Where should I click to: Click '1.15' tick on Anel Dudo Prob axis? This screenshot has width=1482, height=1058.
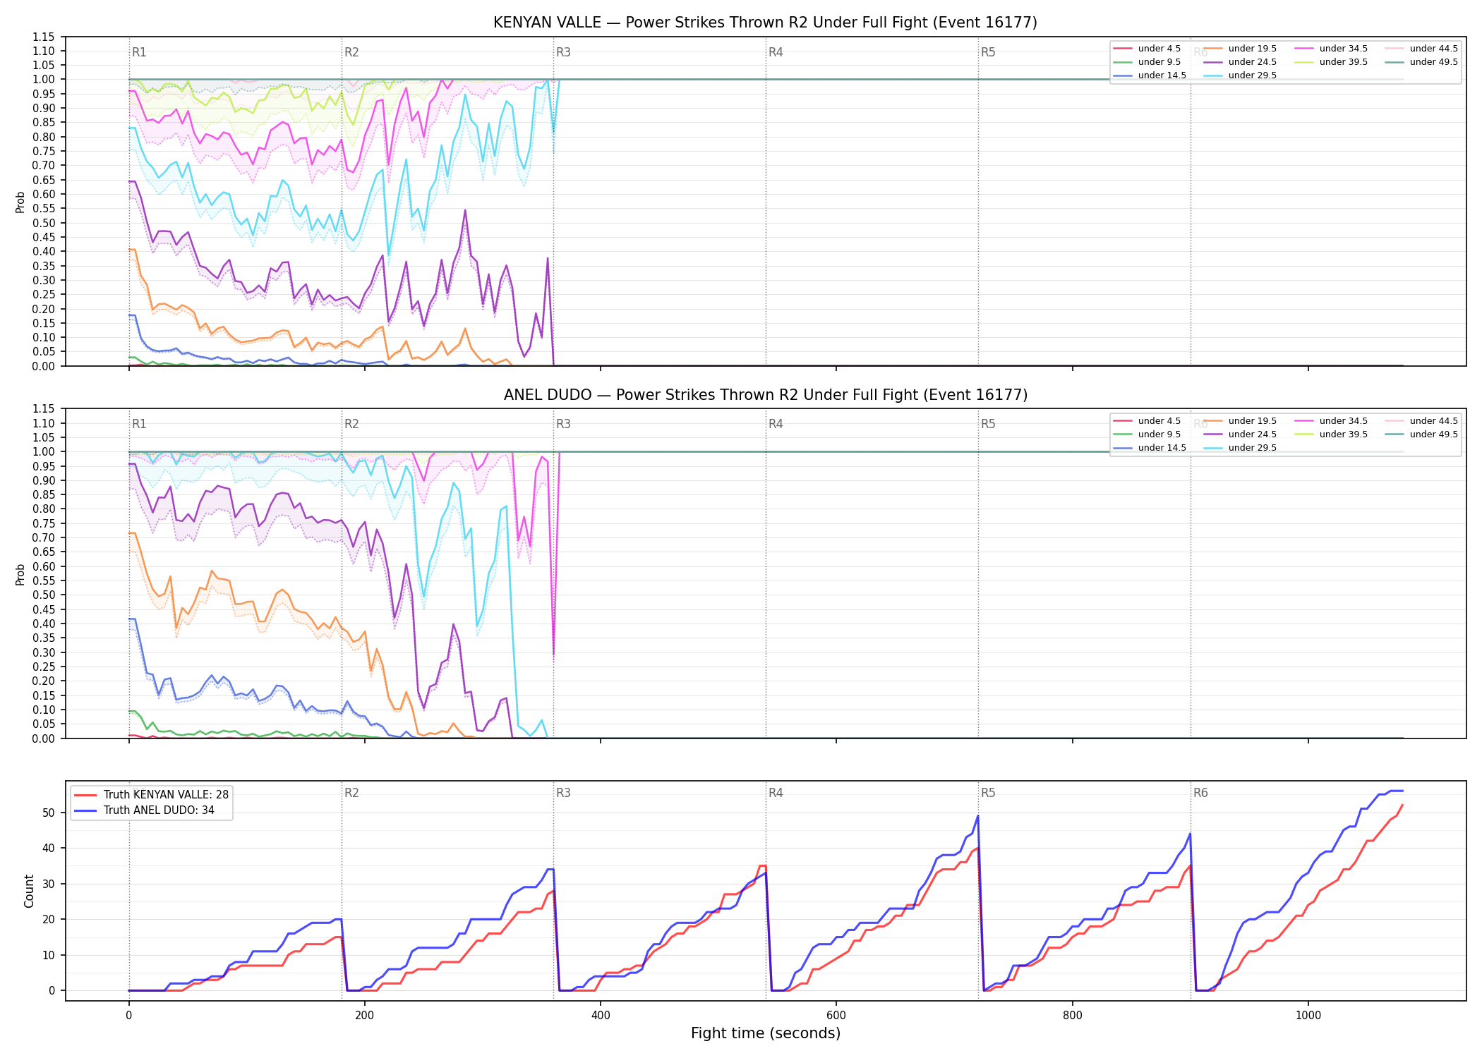[x=44, y=409]
